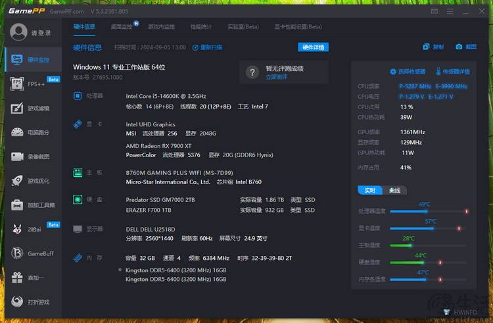Click the 1361MHz GPU frequency value
Viewport: 493px width, 323px height.
(413, 132)
